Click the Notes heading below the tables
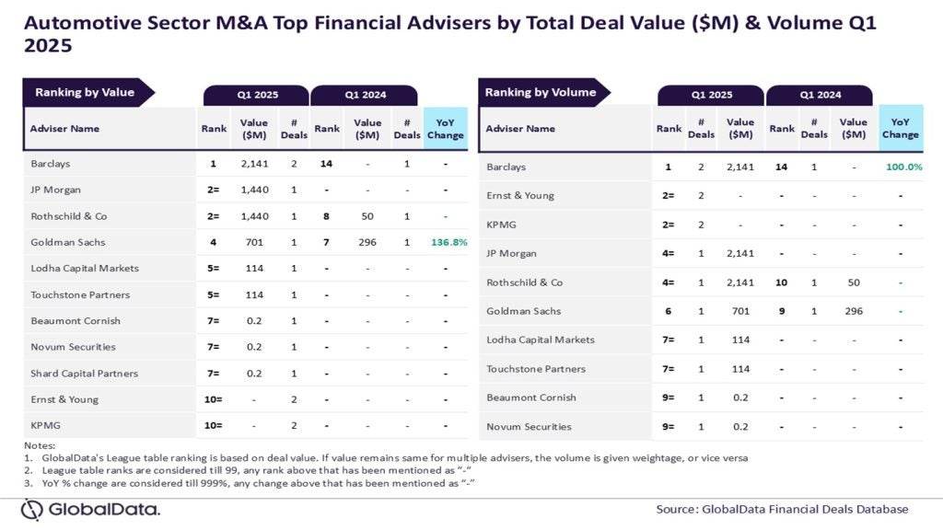The width and height of the screenshot is (943, 530). coord(40,446)
